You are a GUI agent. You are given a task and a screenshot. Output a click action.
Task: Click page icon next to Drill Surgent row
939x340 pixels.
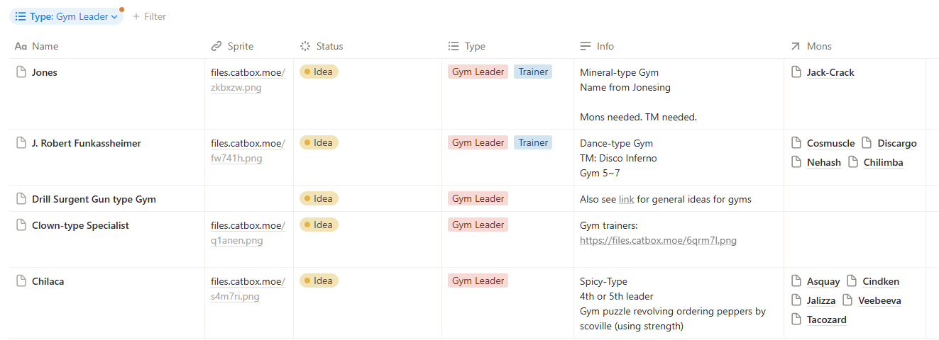(x=21, y=199)
